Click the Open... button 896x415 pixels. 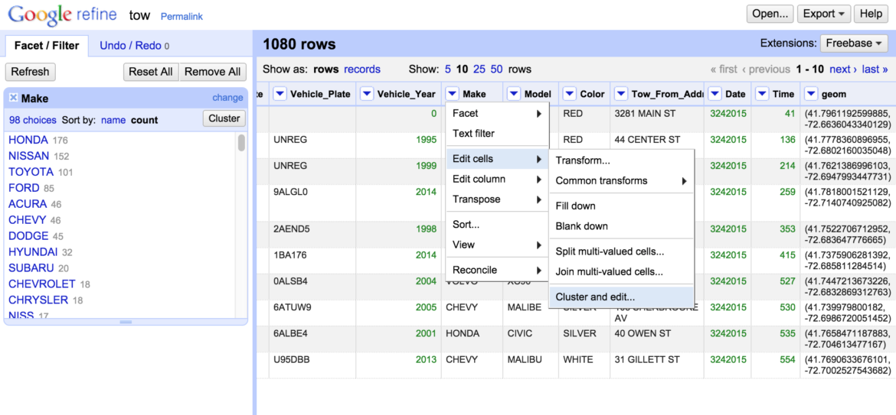point(770,14)
